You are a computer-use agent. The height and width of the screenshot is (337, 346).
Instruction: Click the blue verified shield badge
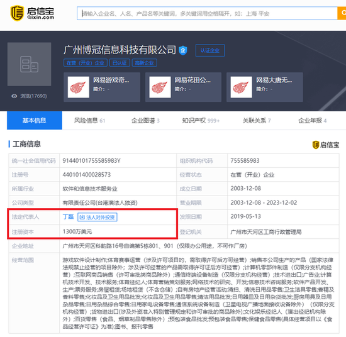click(x=183, y=50)
